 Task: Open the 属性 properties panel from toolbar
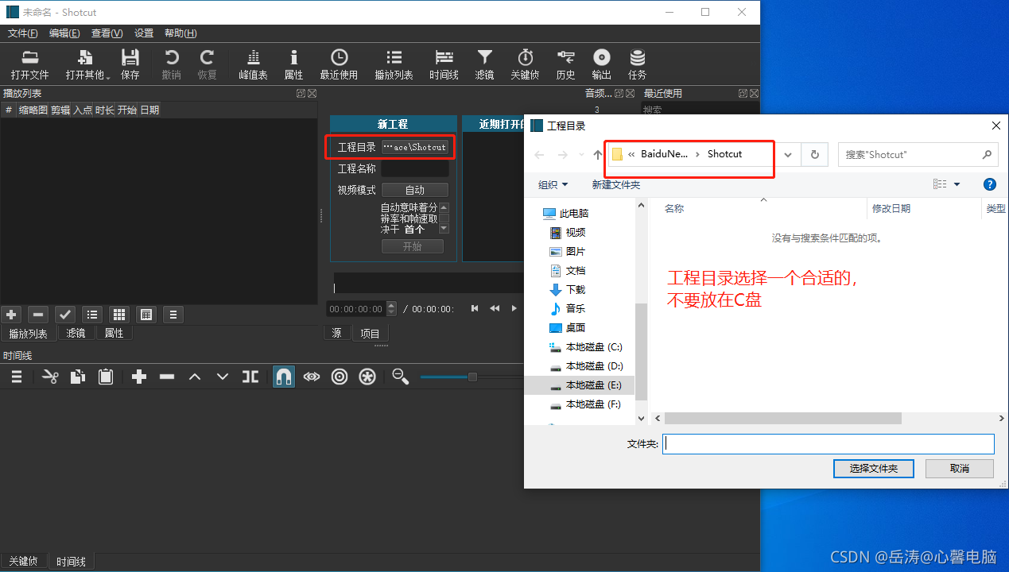(293, 64)
